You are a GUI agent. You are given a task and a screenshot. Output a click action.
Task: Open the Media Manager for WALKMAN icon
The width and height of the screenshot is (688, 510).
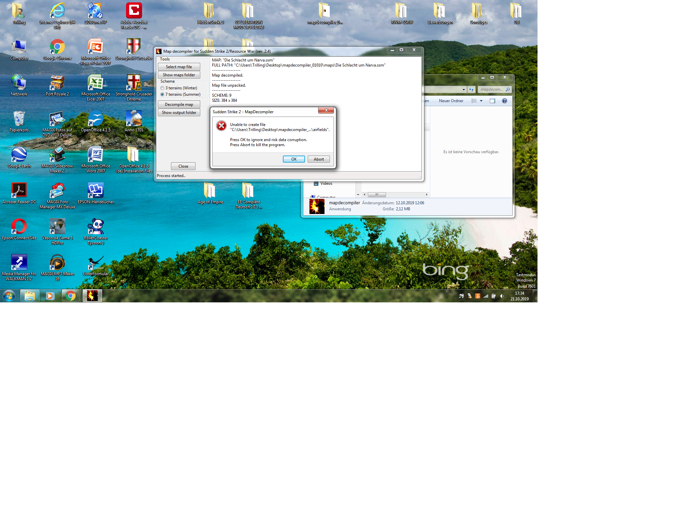(19, 267)
